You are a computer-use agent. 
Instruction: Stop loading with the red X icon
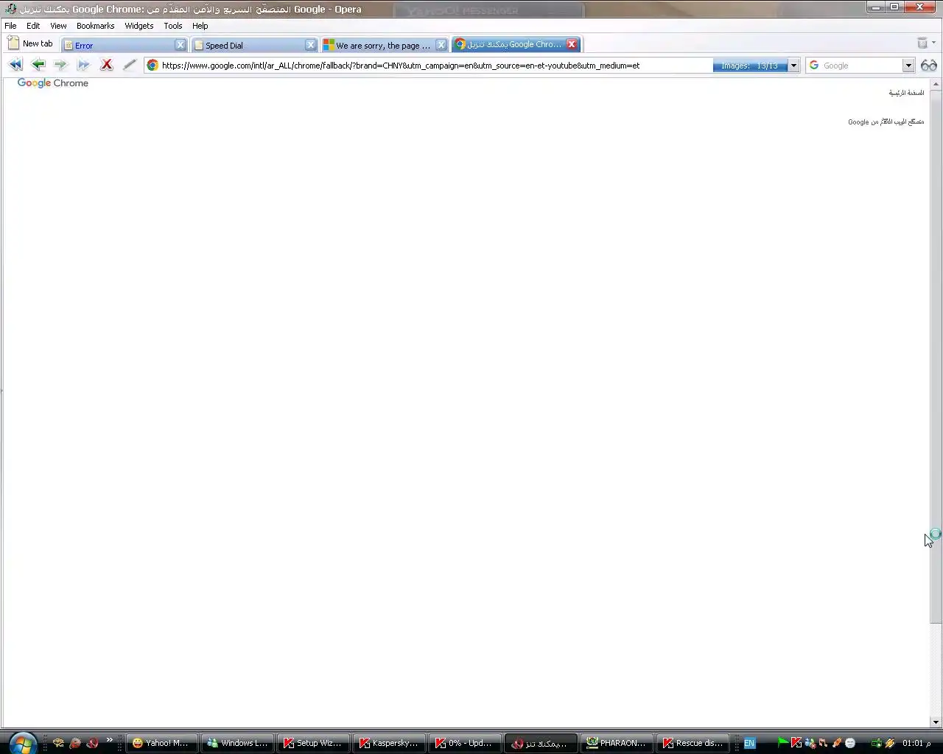click(107, 65)
